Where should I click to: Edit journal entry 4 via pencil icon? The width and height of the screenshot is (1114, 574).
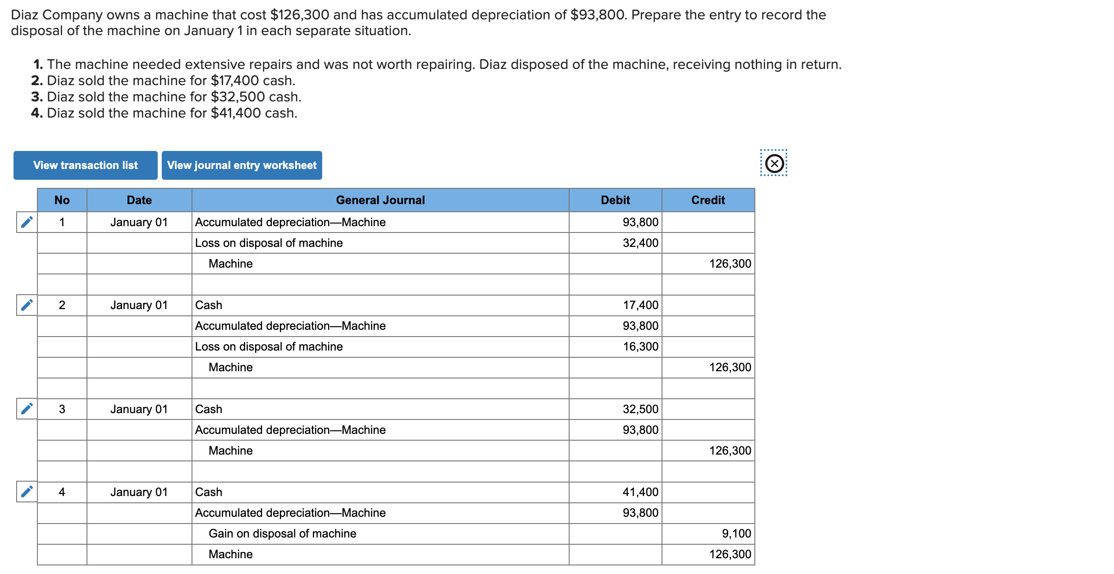tap(27, 492)
